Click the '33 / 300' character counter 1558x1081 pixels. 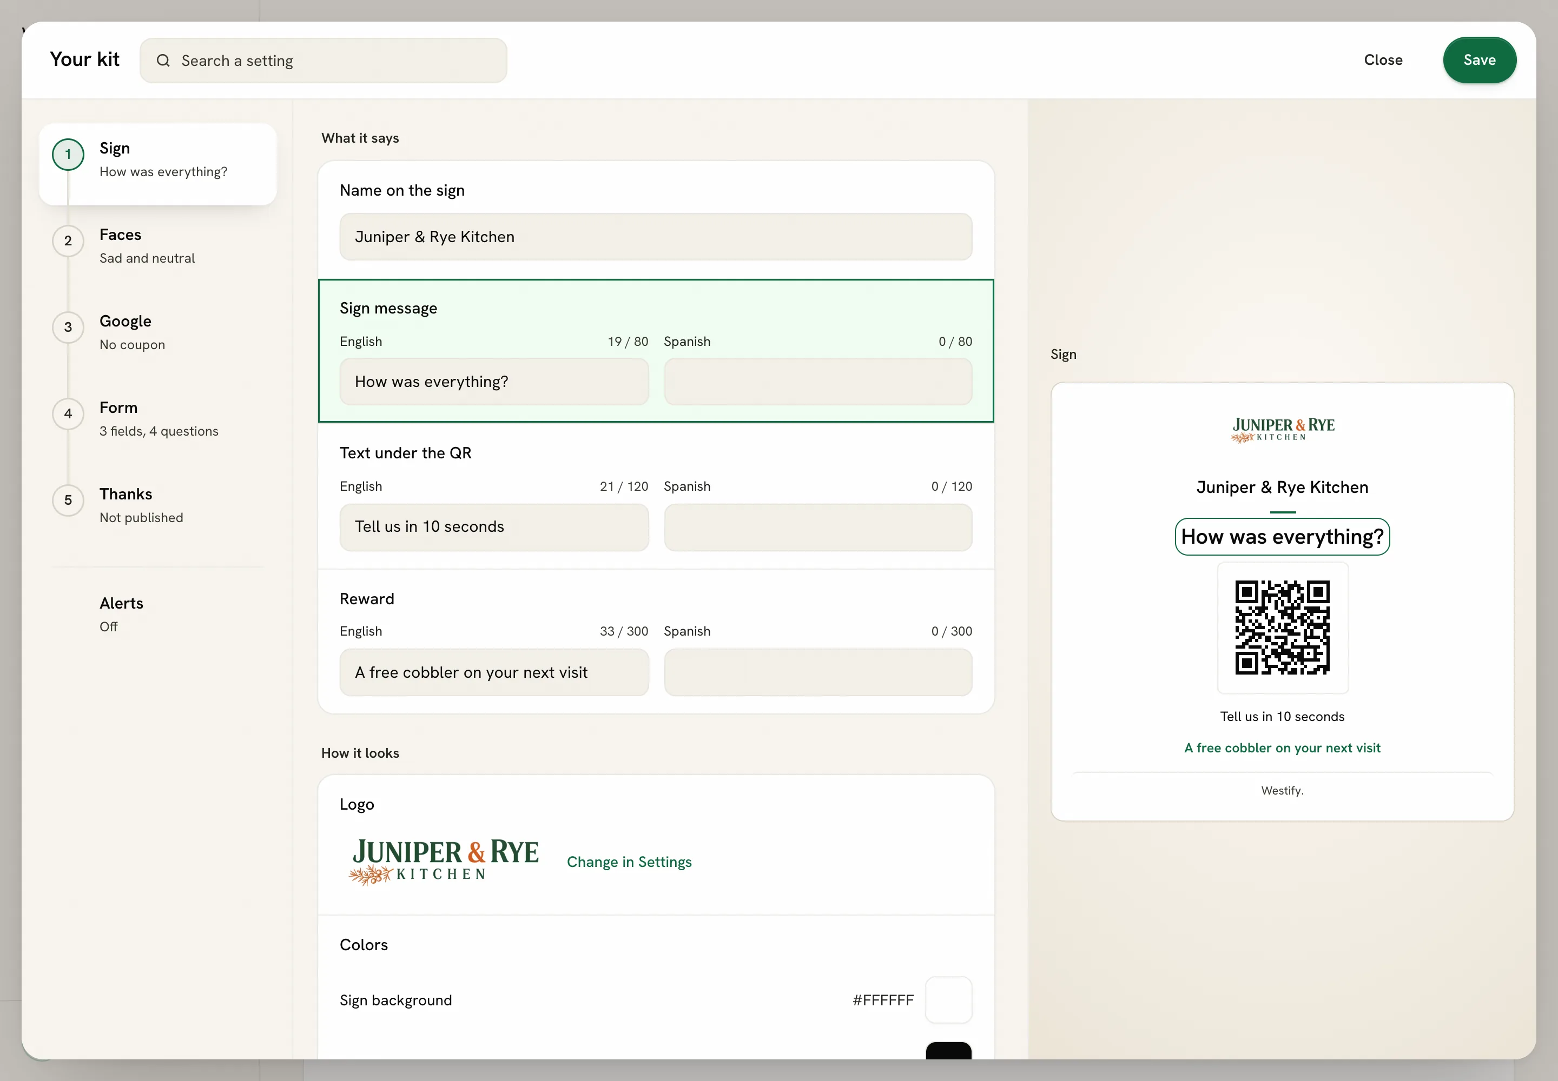[x=624, y=631]
